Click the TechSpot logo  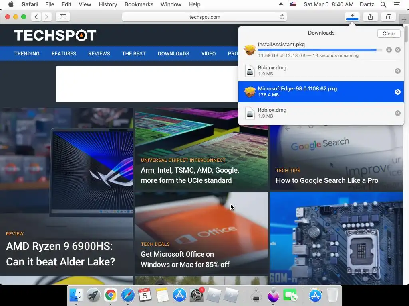pos(55,35)
